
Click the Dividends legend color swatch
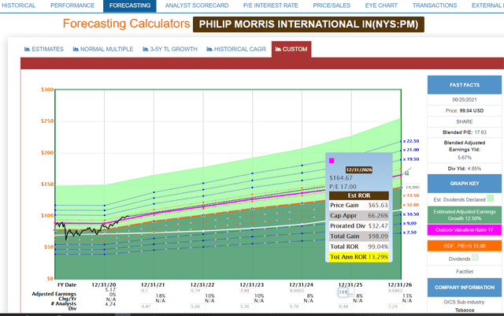click(475, 257)
